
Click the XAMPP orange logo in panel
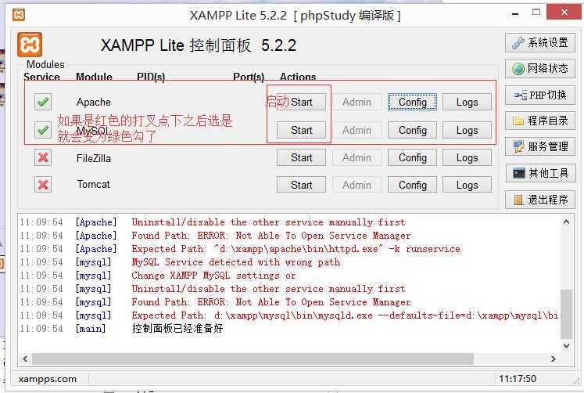point(30,45)
